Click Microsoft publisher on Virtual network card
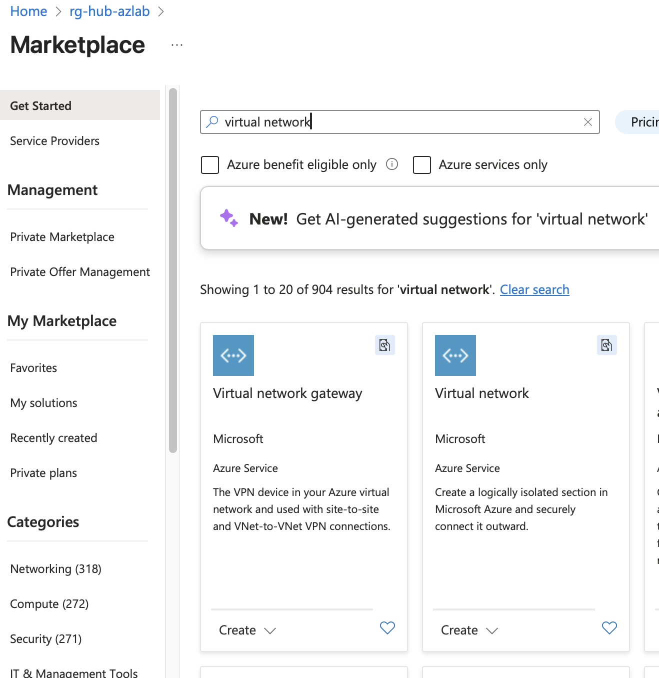 coord(460,439)
